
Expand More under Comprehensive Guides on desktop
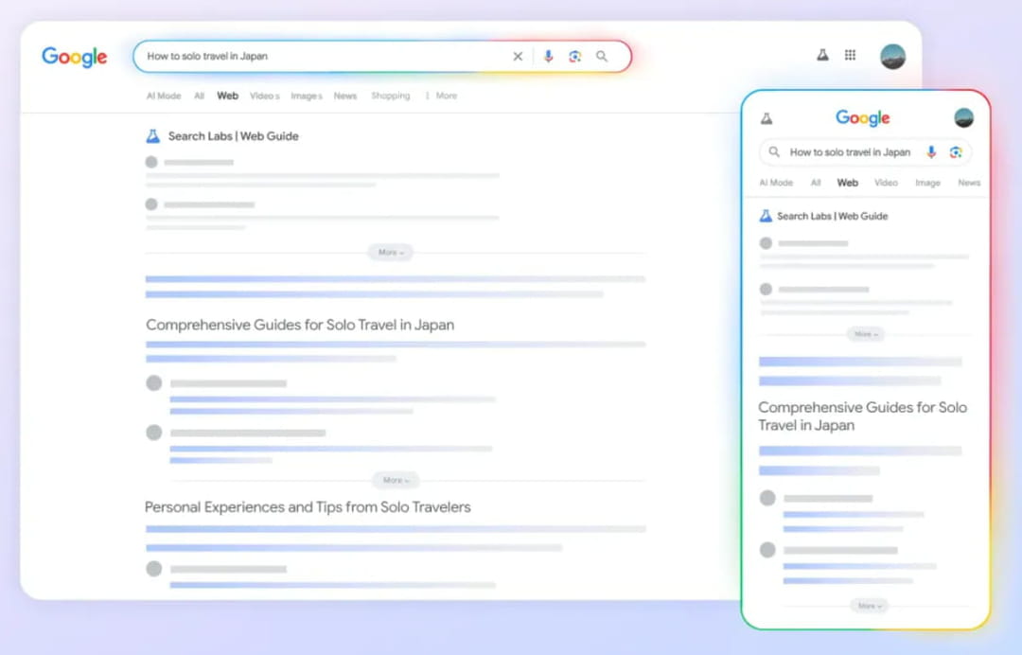(x=396, y=480)
